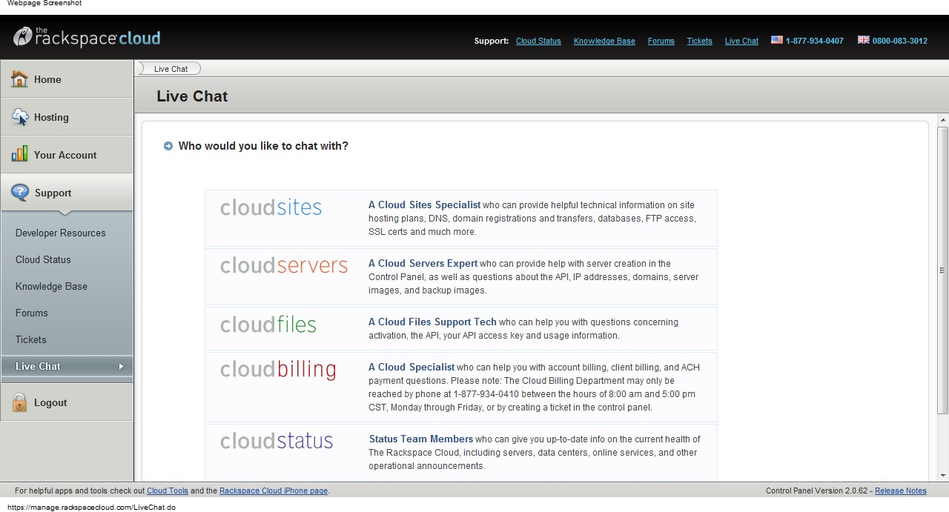
Task: Open Developer Resources in the sidebar
Action: point(61,233)
